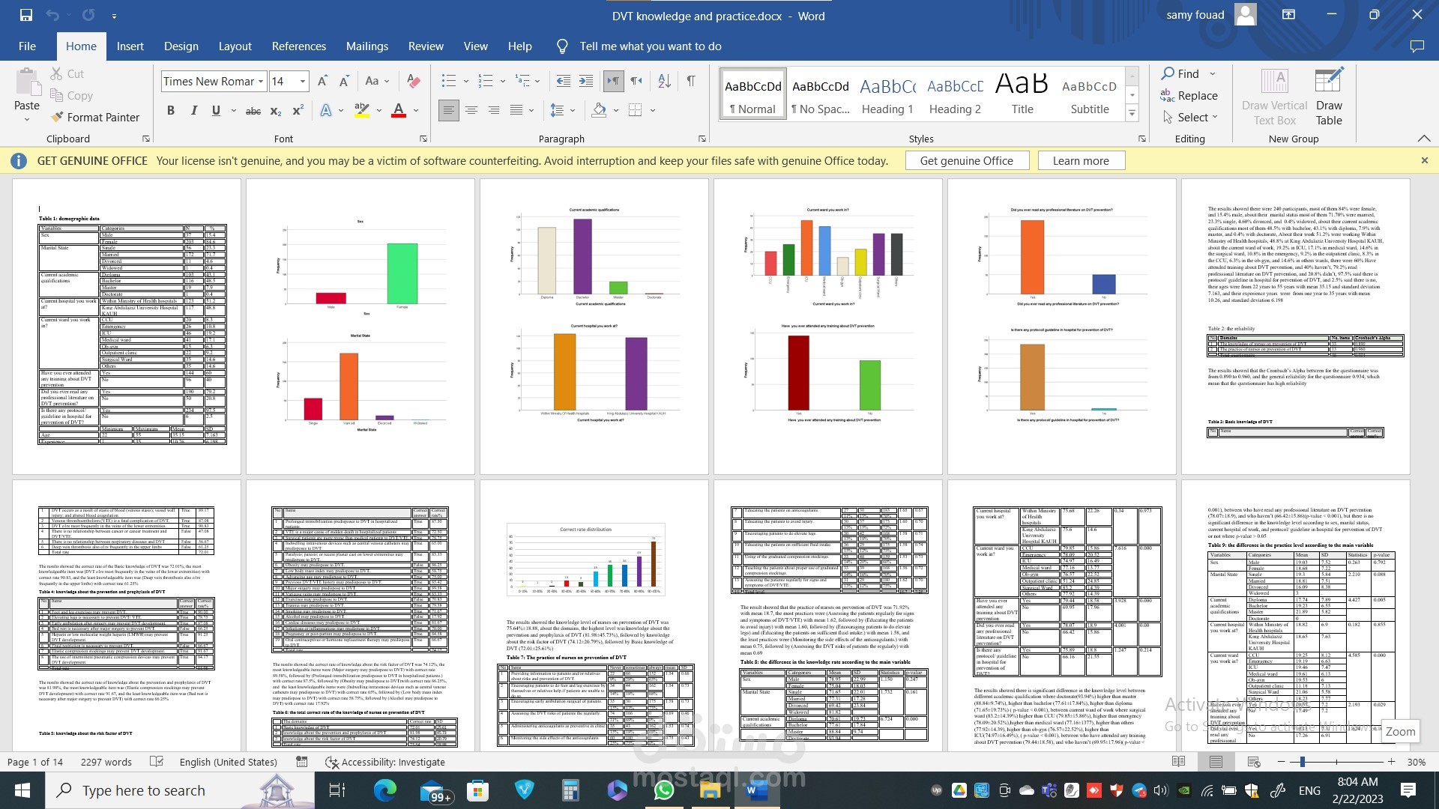This screenshot has height=809, width=1439.
Task: Click the Multilevel List icon
Action: tap(522, 81)
